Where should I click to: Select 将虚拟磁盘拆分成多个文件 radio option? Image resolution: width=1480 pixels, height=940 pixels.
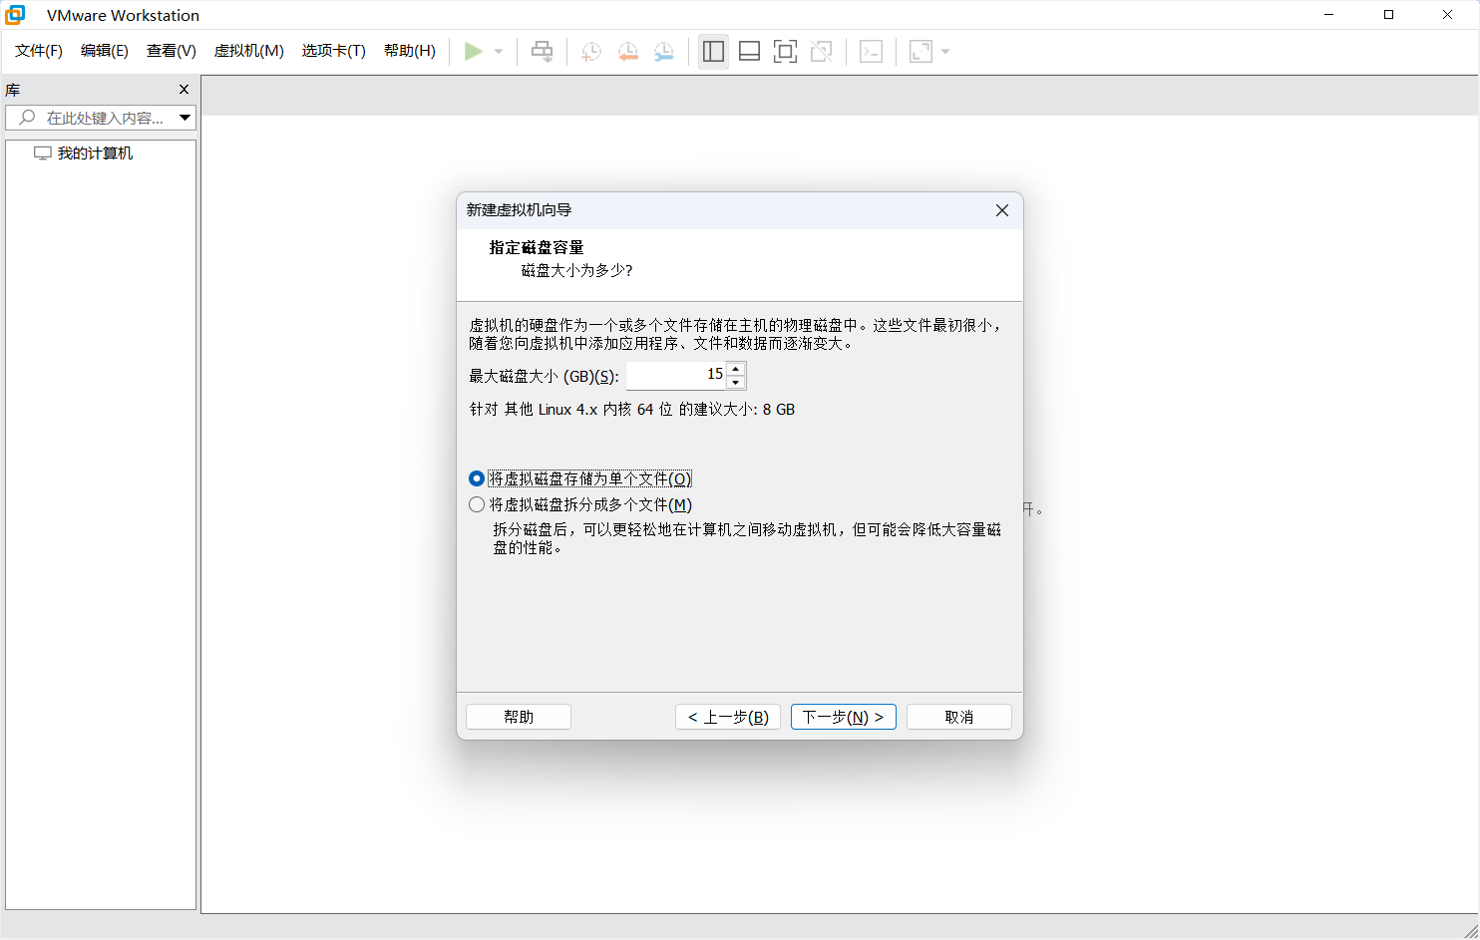tap(579, 505)
